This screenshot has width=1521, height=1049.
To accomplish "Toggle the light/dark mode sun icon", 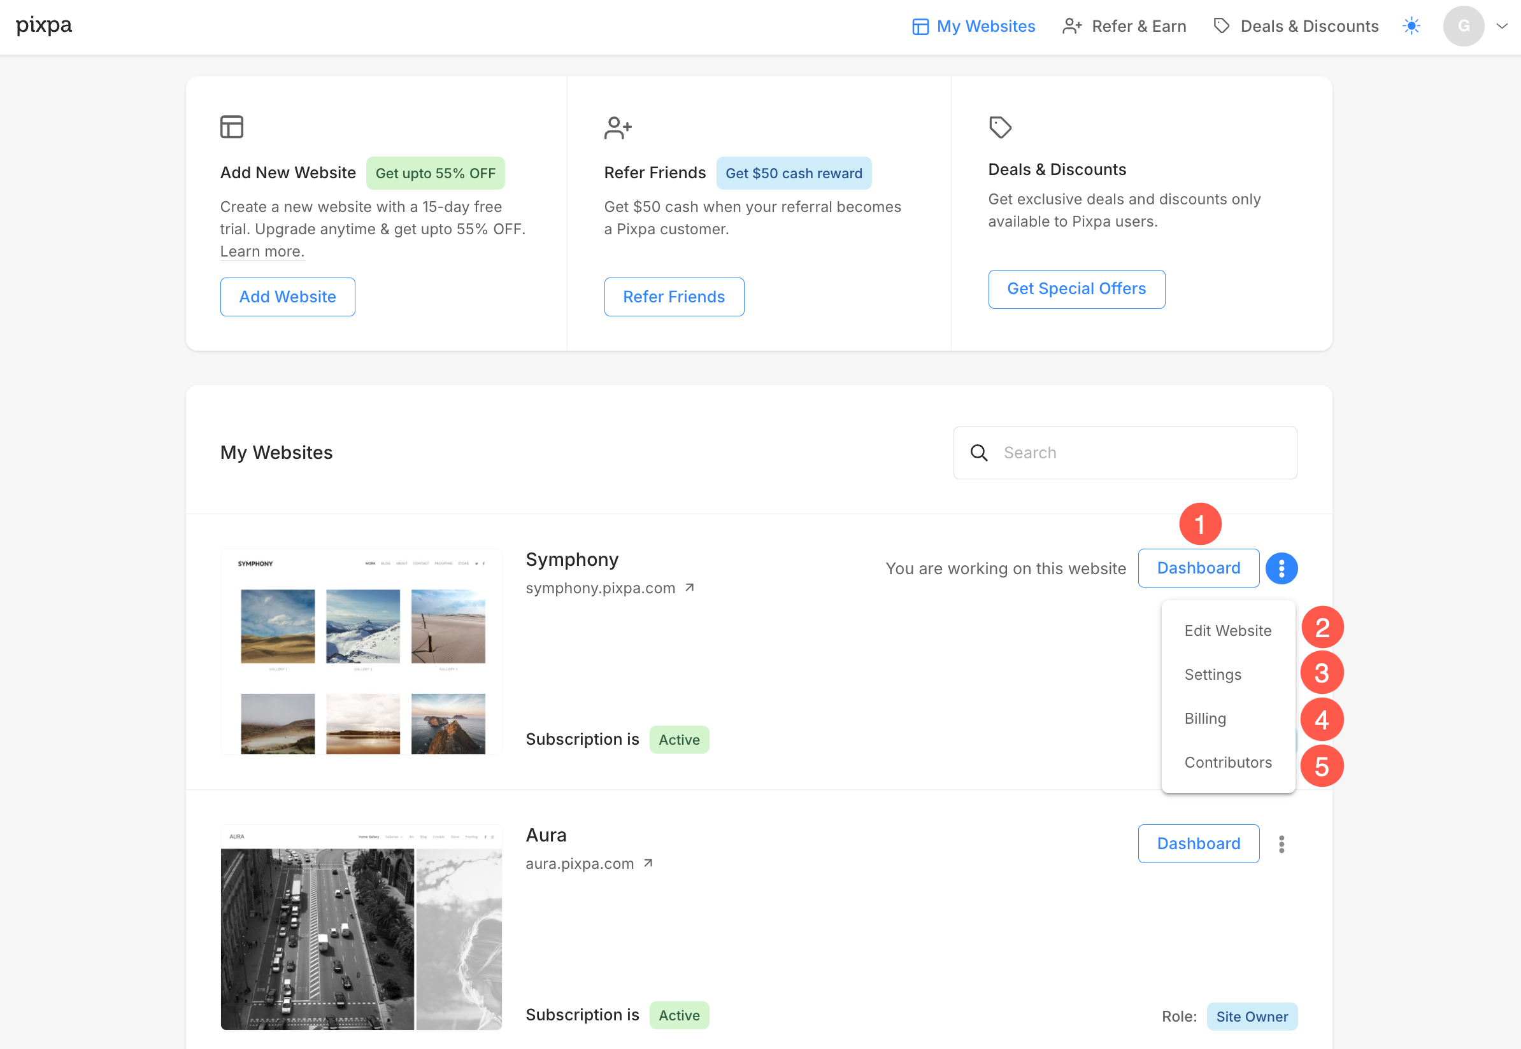I will click(1411, 26).
